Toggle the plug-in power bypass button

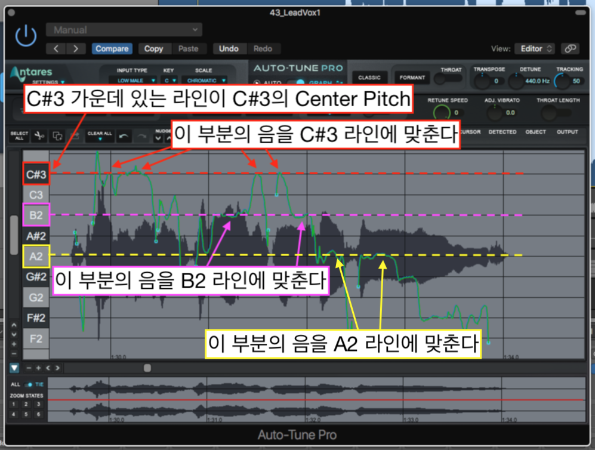(x=26, y=36)
